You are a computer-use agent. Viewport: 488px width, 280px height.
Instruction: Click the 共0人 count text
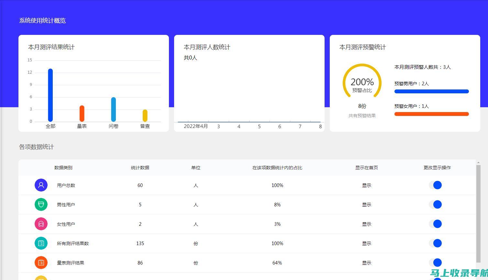(191, 58)
